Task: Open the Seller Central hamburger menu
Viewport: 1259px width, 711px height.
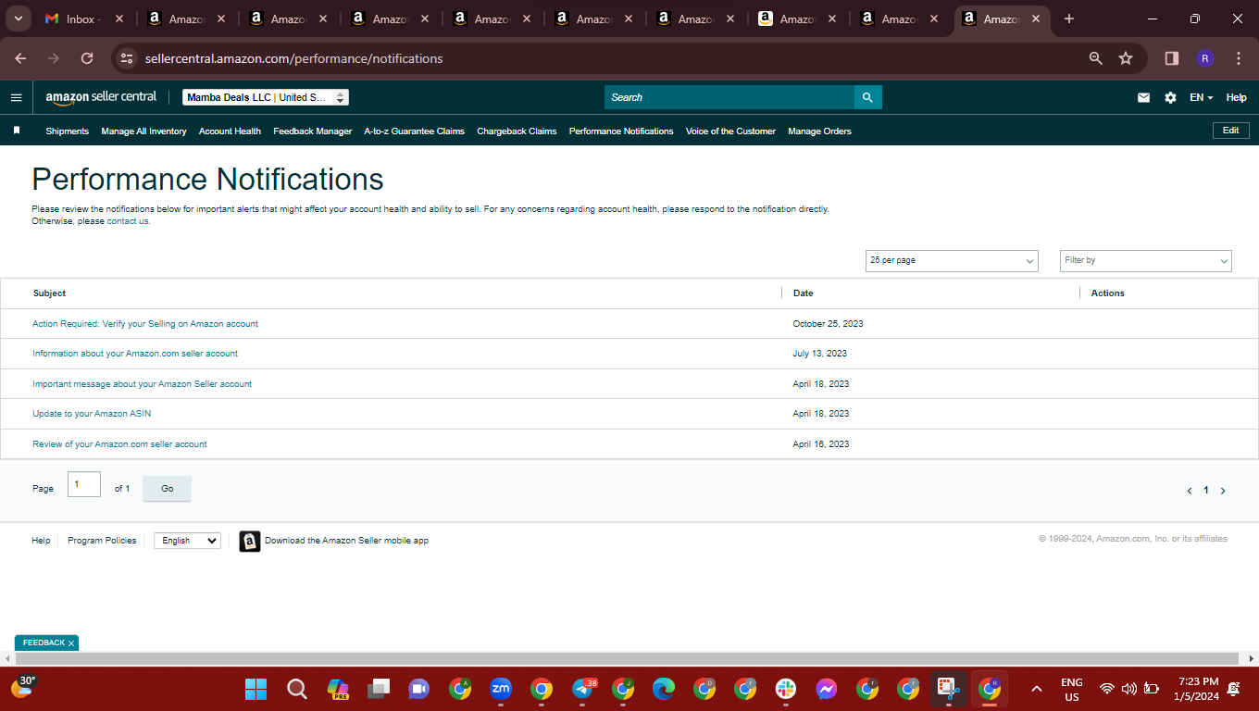Action: (x=16, y=97)
